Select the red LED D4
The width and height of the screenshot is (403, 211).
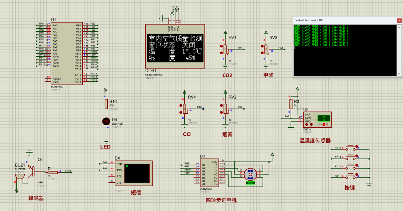(106, 121)
